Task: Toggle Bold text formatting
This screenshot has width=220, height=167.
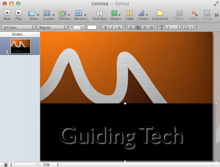Action: 106,28
